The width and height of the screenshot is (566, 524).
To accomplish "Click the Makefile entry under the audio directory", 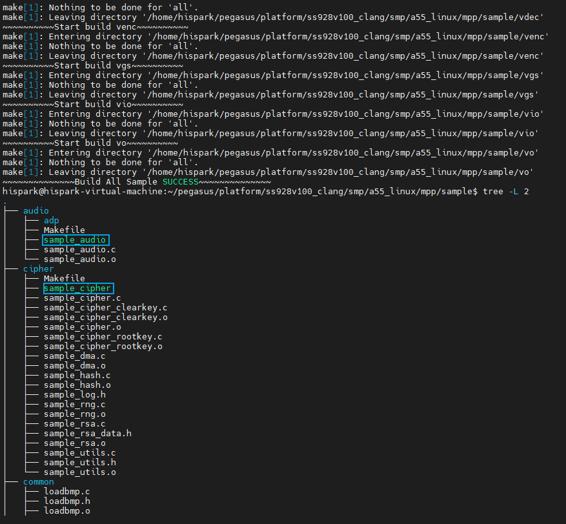I will (x=65, y=230).
